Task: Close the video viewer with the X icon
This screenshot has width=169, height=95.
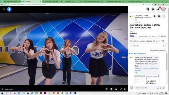Action: (x=4, y=9)
